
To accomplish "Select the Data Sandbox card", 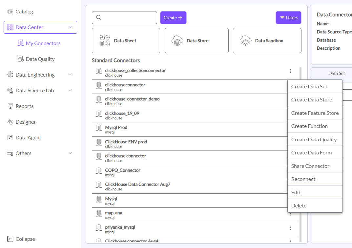I will pos(267,41).
